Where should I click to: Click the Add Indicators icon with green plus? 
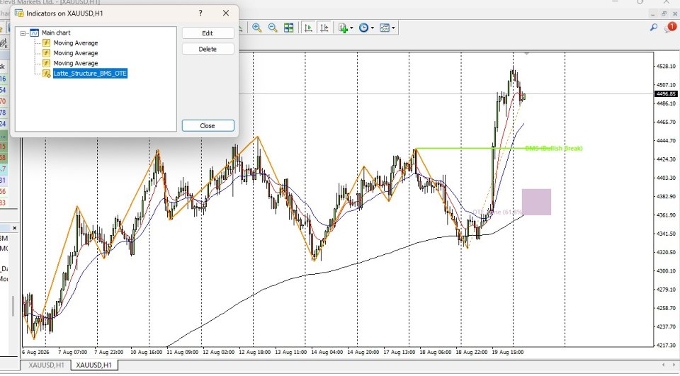point(343,28)
